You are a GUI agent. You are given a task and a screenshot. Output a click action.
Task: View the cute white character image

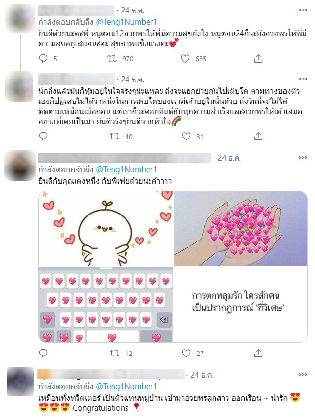[x=106, y=229]
